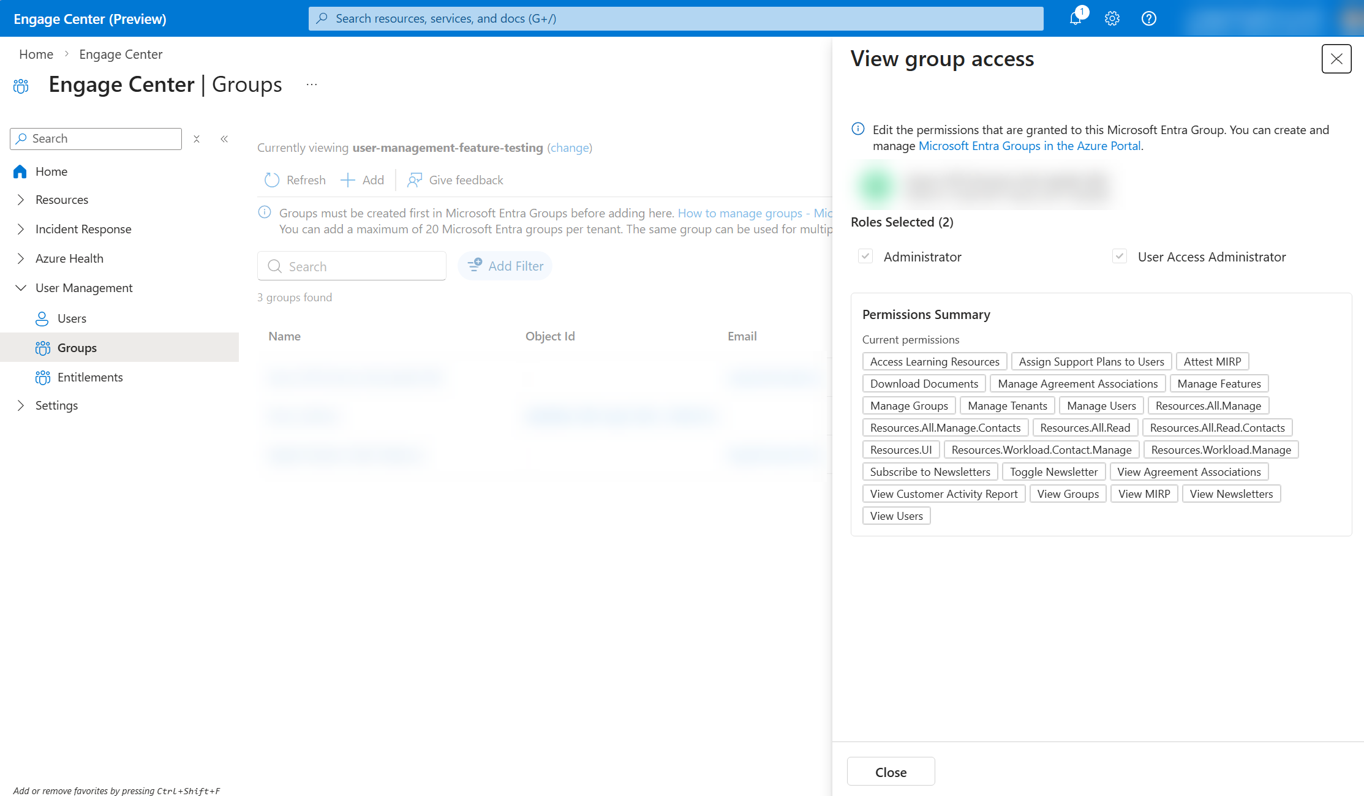This screenshot has width=1364, height=796.
Task: Click the magnifier icon in the top search bar
Action: point(322,18)
